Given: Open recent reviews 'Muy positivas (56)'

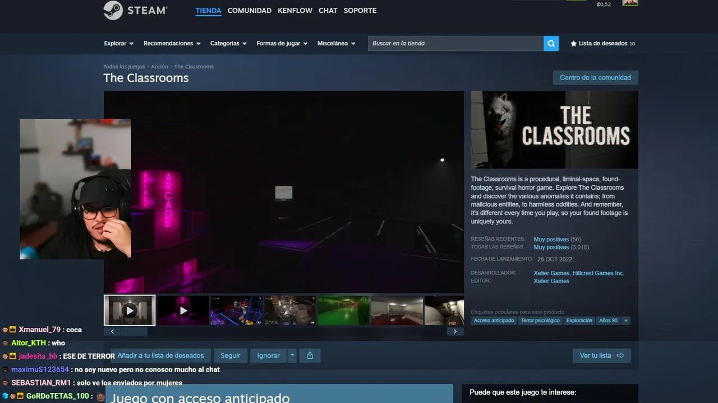Looking at the screenshot, I should tap(557, 240).
